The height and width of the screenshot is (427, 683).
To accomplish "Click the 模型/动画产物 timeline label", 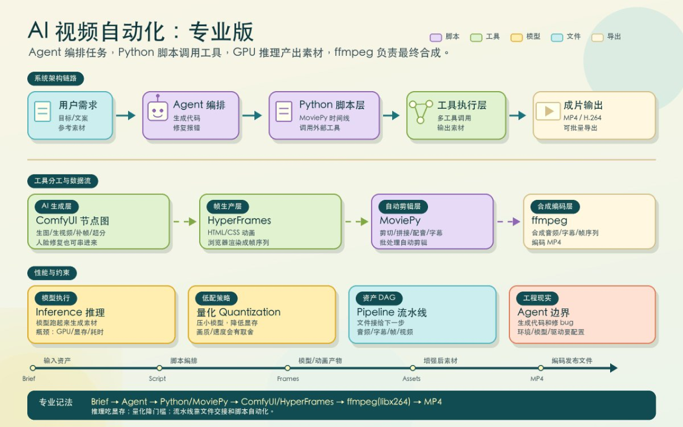I will coord(320,361).
